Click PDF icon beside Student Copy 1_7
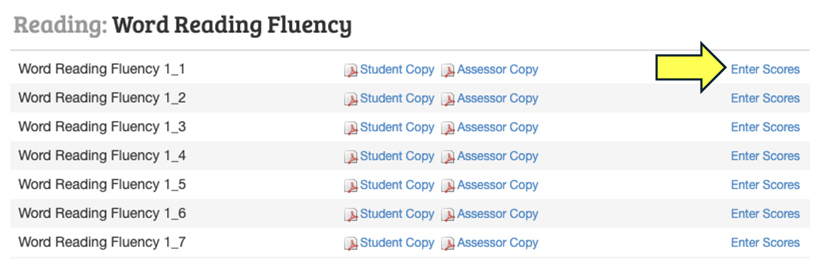 350,244
